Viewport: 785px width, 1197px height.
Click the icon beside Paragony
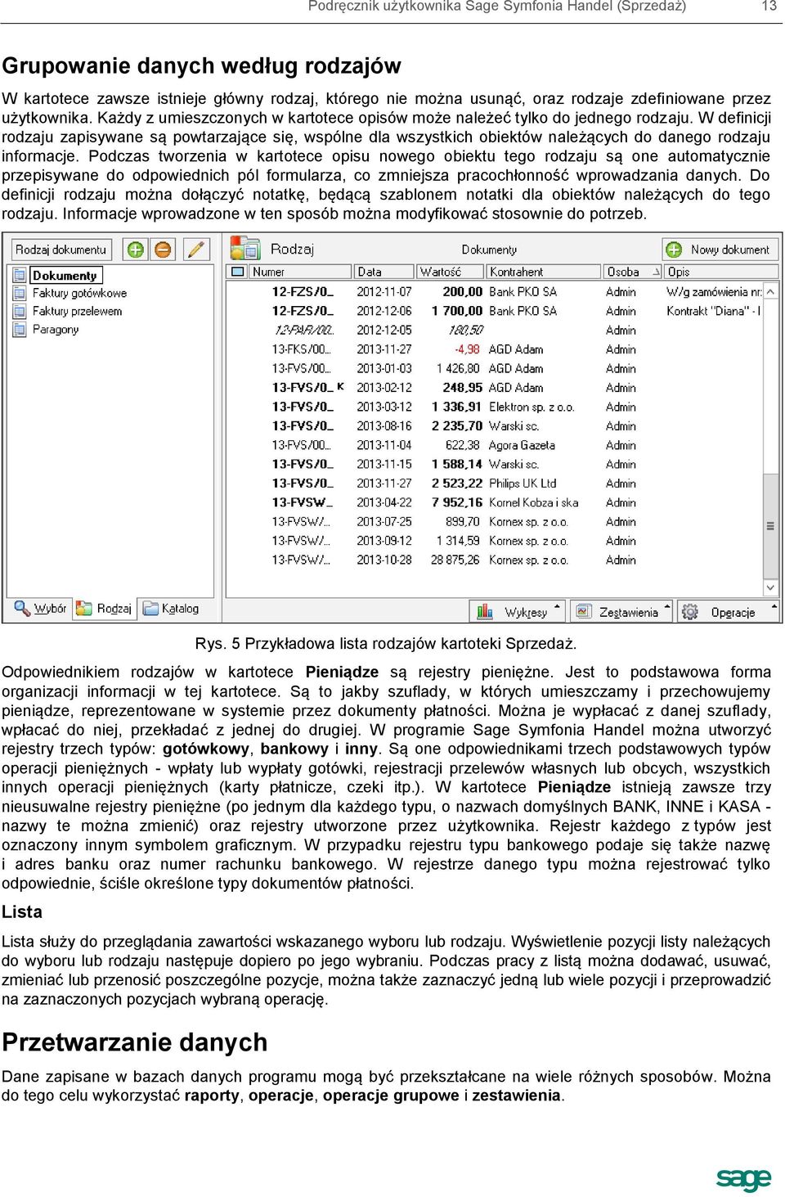tap(20, 330)
